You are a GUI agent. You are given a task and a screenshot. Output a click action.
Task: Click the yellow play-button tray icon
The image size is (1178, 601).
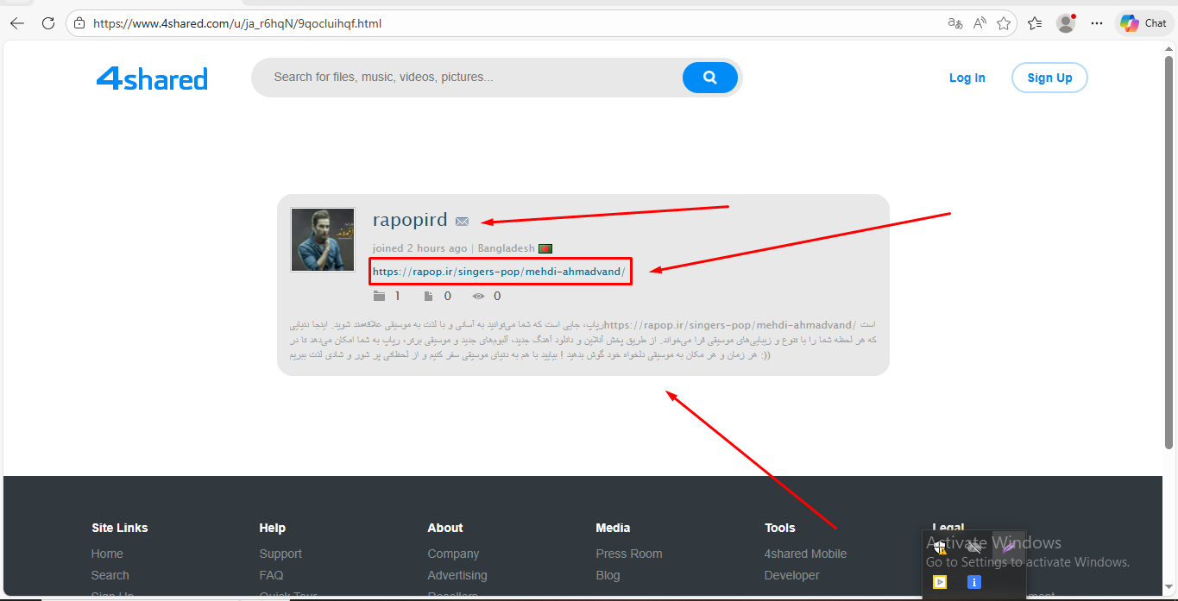point(940,582)
